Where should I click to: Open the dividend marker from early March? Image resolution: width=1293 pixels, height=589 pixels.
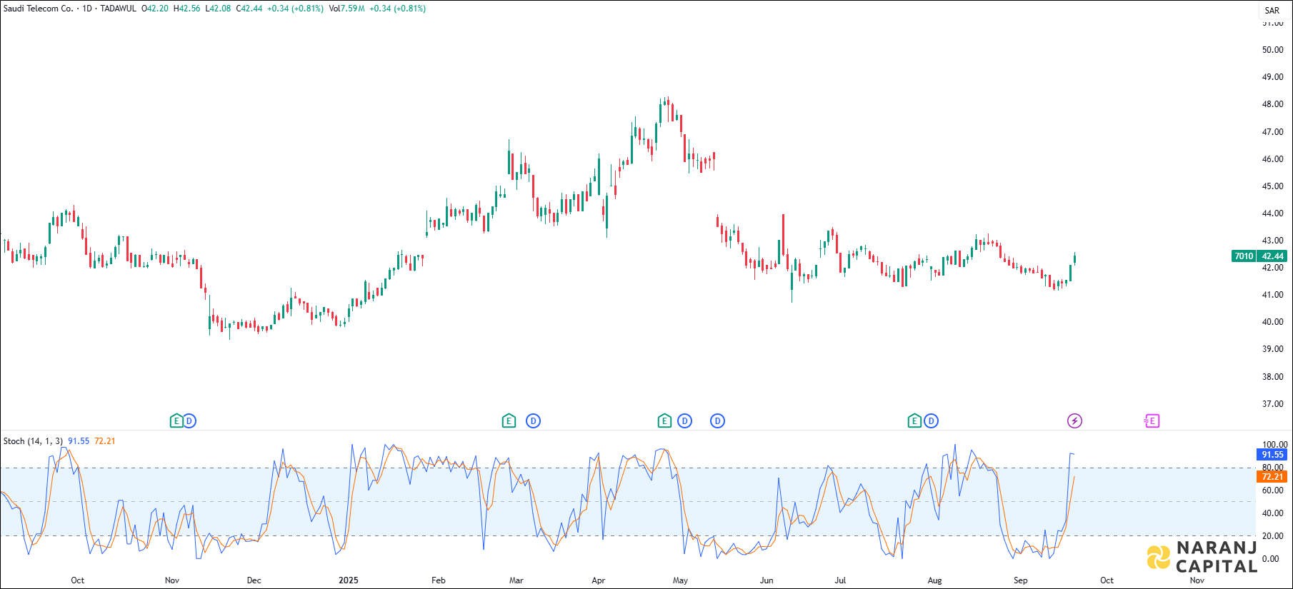click(x=534, y=421)
